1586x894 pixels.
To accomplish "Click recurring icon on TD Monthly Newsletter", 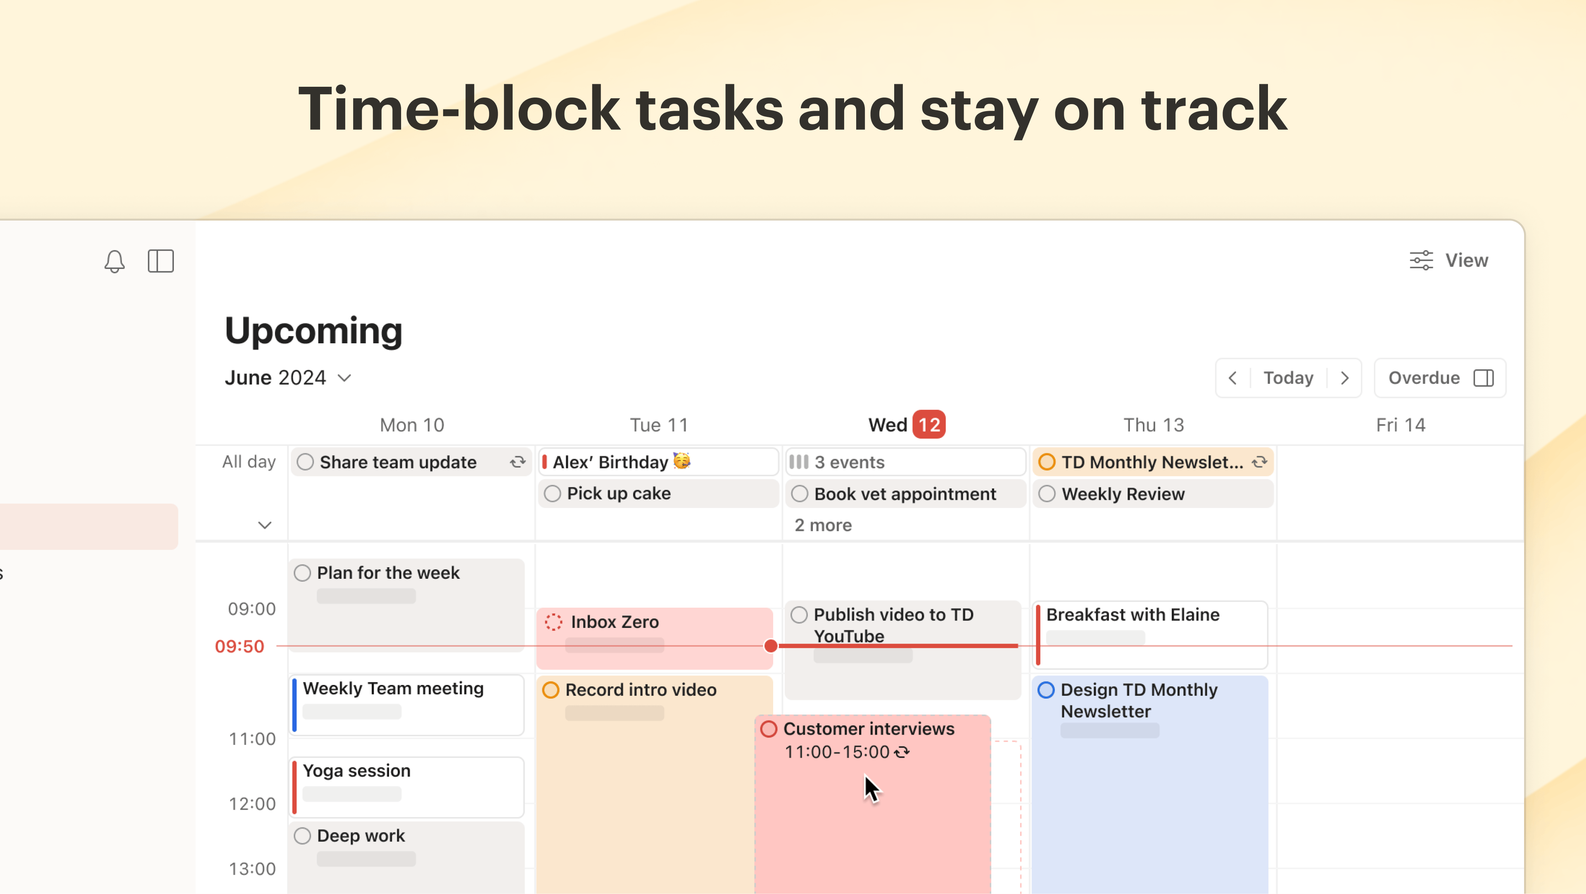I will (x=1260, y=462).
